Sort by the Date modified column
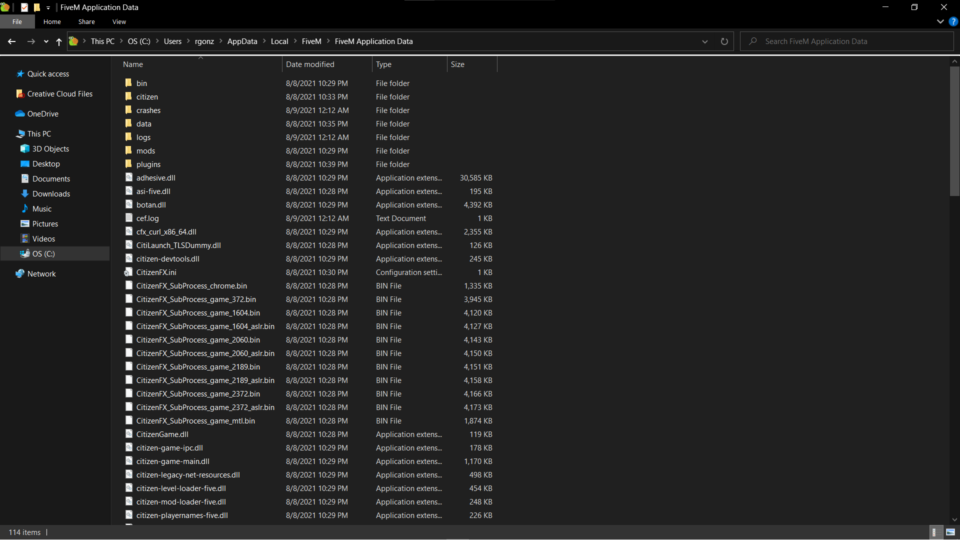This screenshot has height=540, width=960. pyautogui.click(x=327, y=64)
